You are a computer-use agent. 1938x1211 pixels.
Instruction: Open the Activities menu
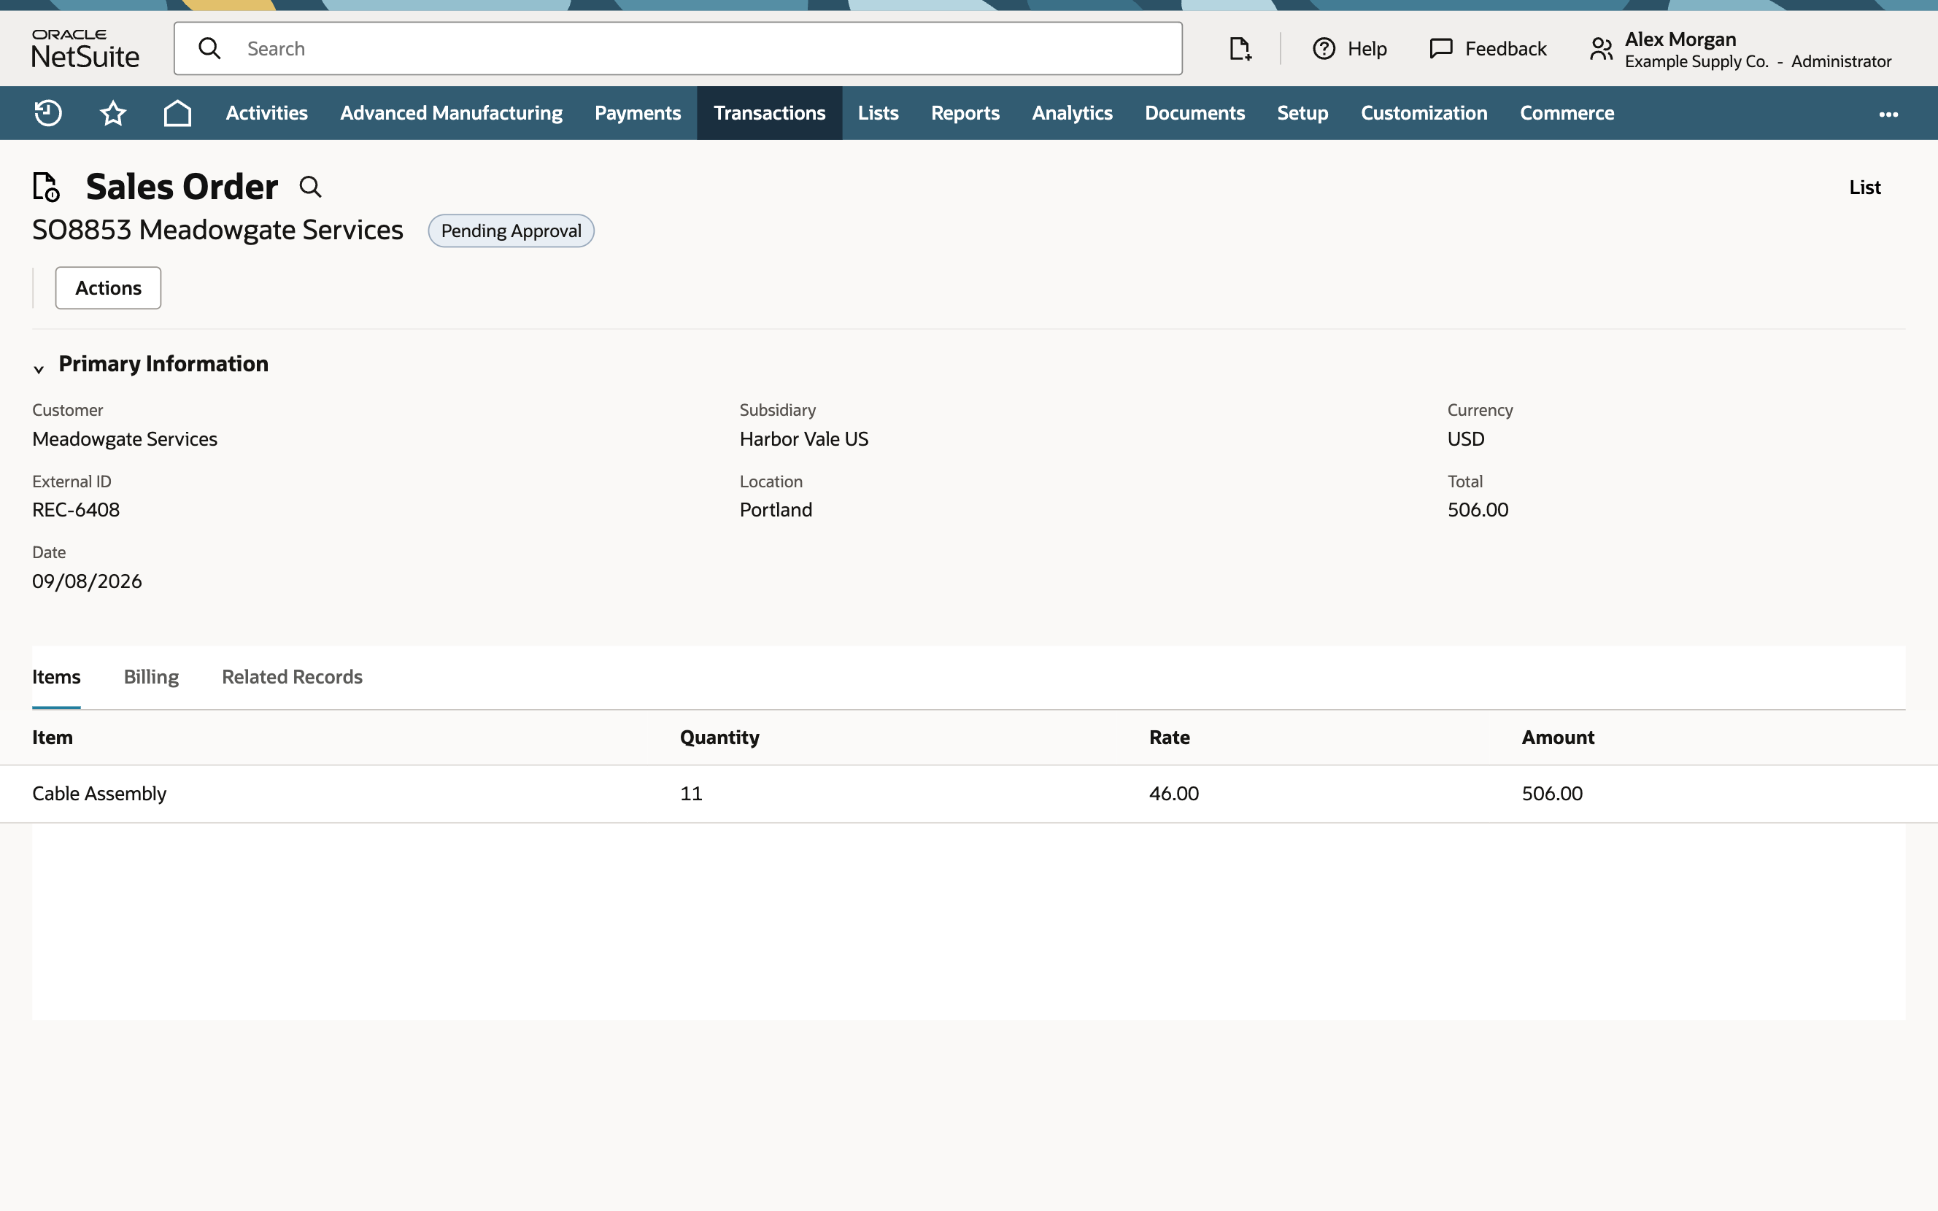(x=266, y=113)
